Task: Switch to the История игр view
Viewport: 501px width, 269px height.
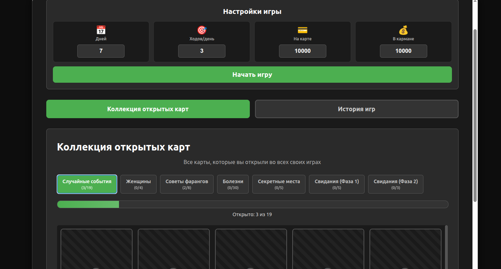Action: (x=357, y=109)
